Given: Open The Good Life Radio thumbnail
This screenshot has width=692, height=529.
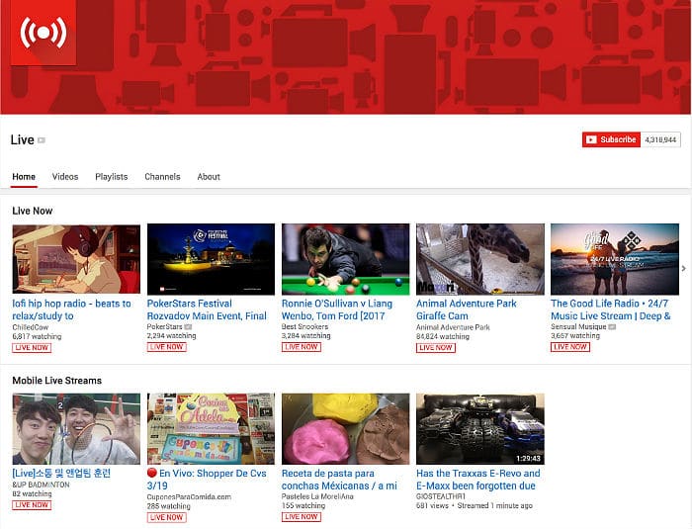Looking at the screenshot, I should click(x=615, y=259).
